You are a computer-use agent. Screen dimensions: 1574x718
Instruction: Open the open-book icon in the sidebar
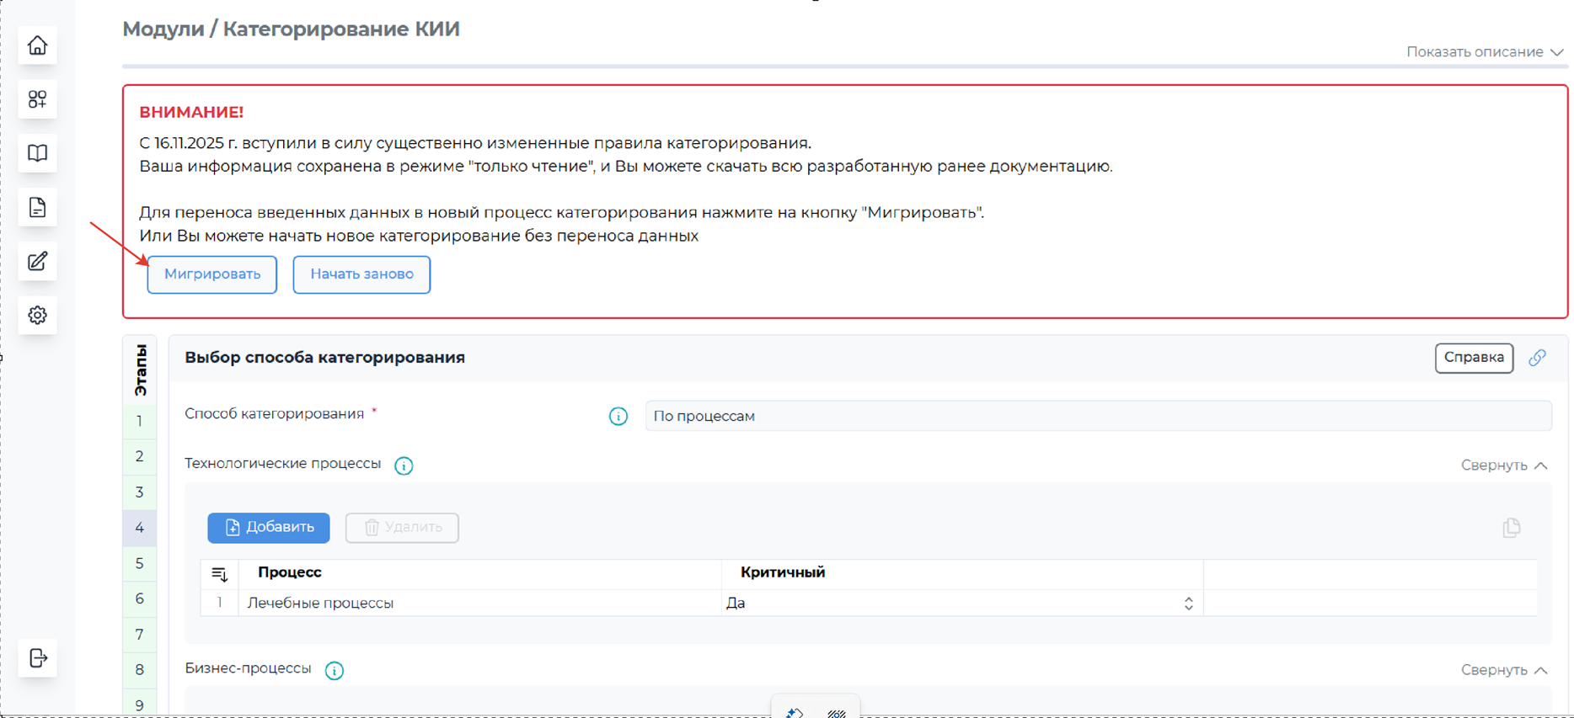(x=38, y=153)
